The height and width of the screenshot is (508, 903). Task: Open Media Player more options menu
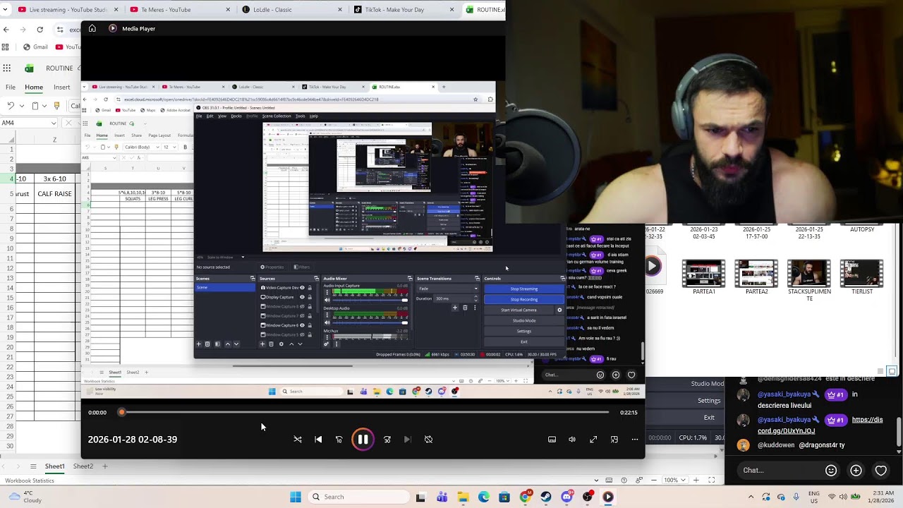coord(635,440)
